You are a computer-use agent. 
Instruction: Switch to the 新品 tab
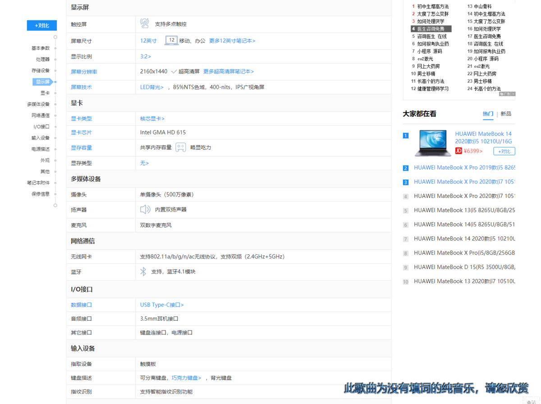[506, 114]
